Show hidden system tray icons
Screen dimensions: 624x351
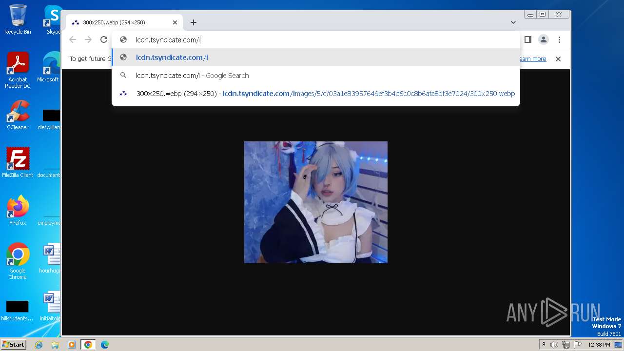(544, 345)
